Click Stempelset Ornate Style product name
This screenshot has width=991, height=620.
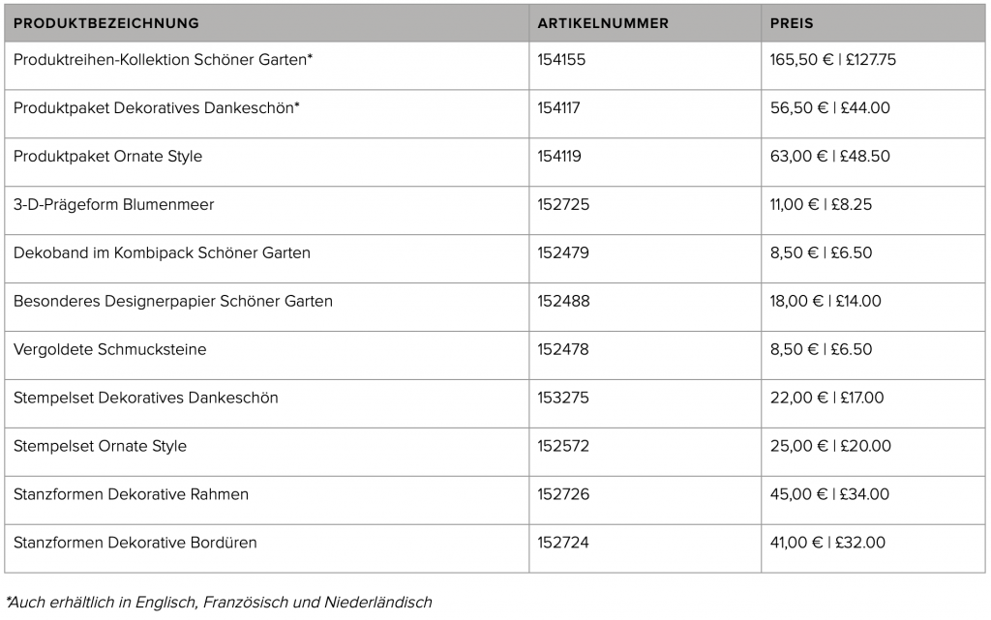click(100, 446)
